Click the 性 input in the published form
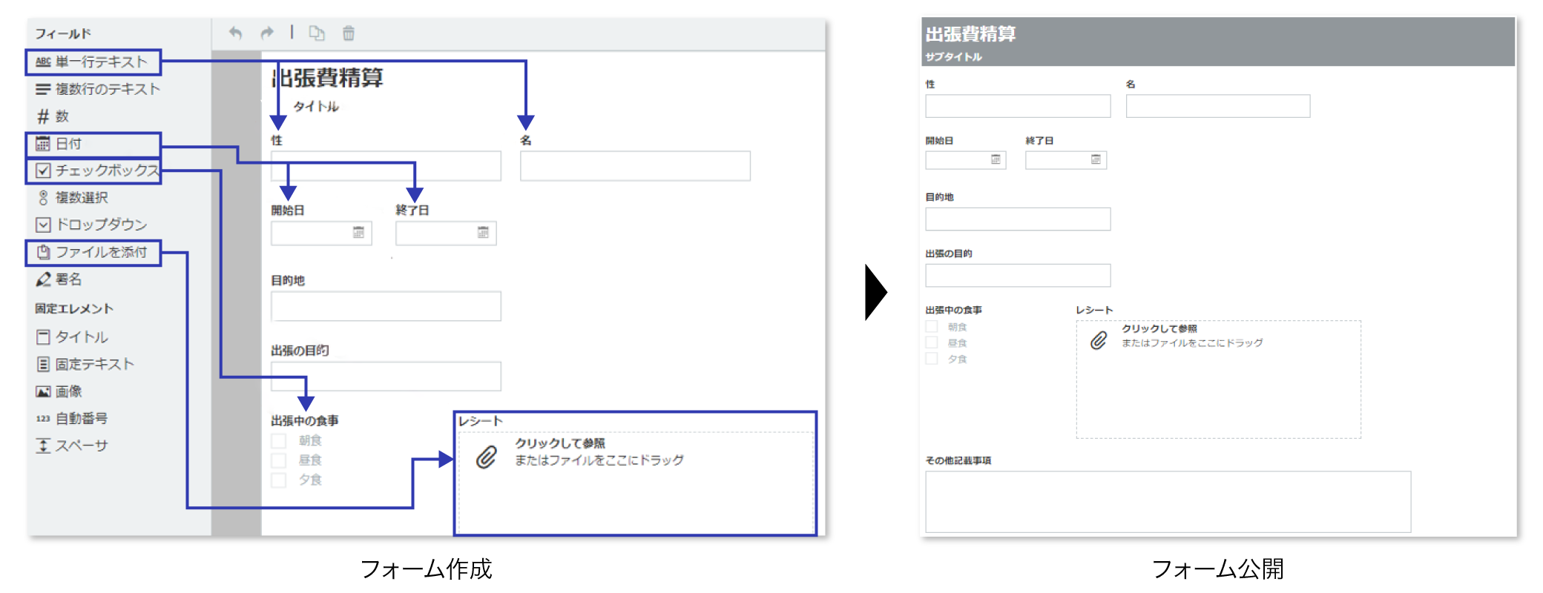The width and height of the screenshot is (1543, 593). click(x=1018, y=106)
